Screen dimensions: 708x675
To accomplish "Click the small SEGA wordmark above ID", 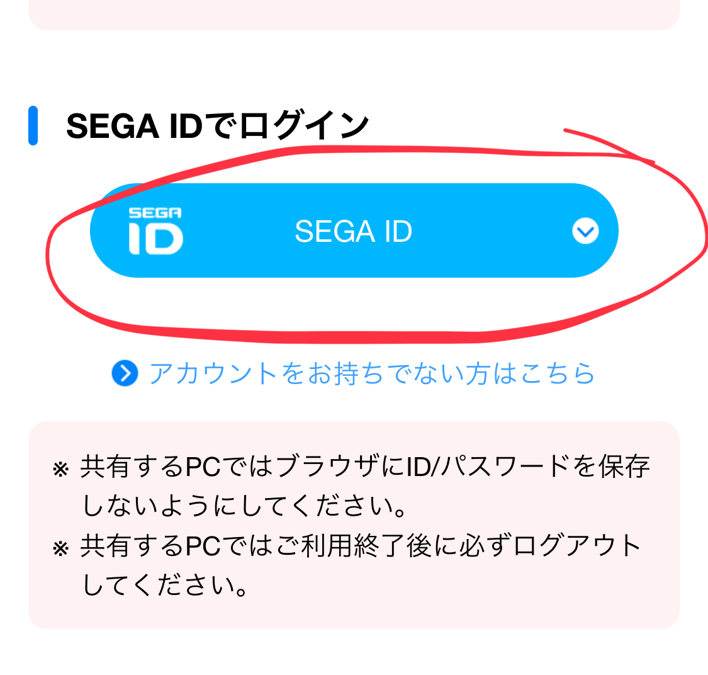I will click(x=155, y=213).
